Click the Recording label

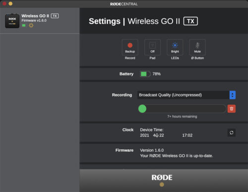(122, 95)
